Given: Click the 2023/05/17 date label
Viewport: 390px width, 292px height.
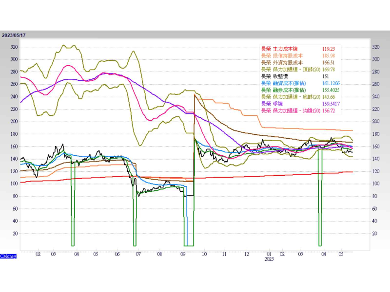Looking at the screenshot, I should (x=13, y=35).
